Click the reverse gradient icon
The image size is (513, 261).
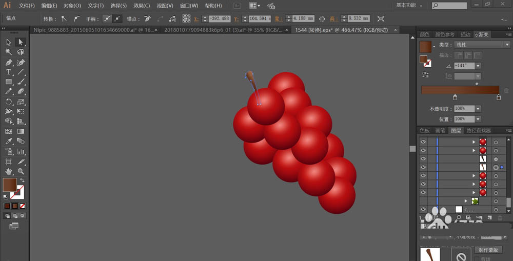425,75
